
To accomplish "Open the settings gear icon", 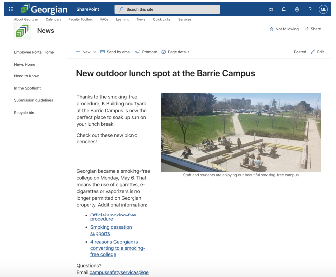I will (297, 9).
